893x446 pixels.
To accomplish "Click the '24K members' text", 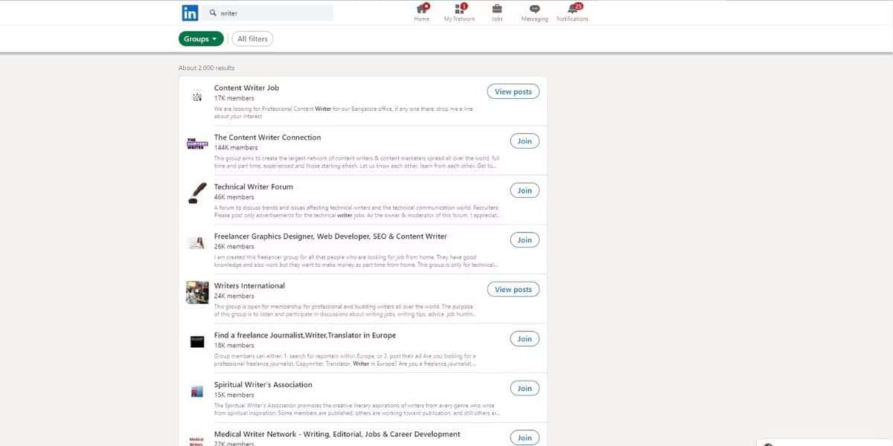I will tap(234, 296).
